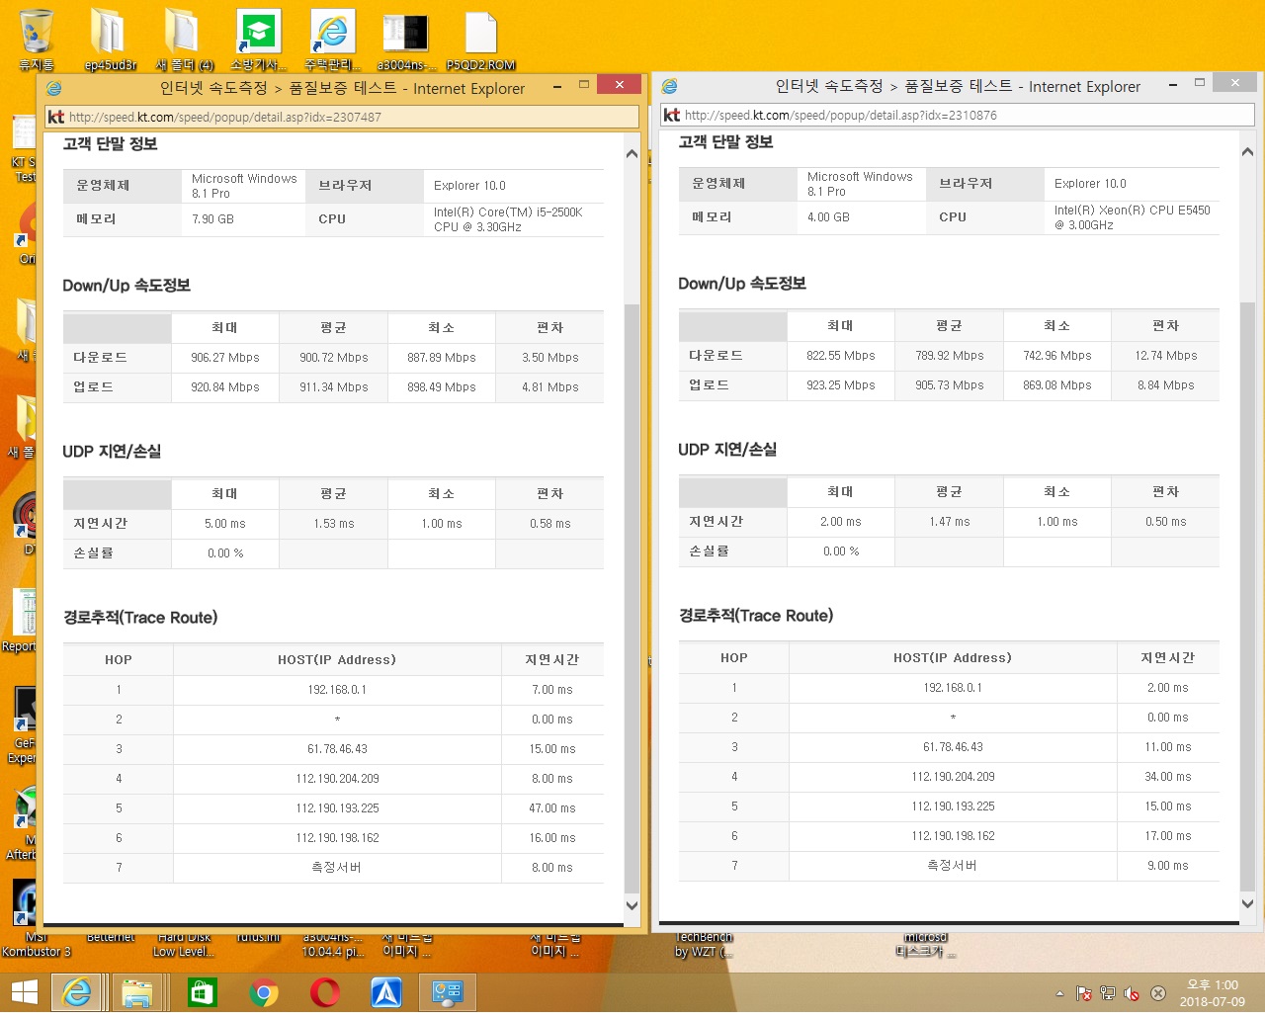
Task: Click the Intel Xeon E5450 CPU value
Action: (x=1132, y=217)
